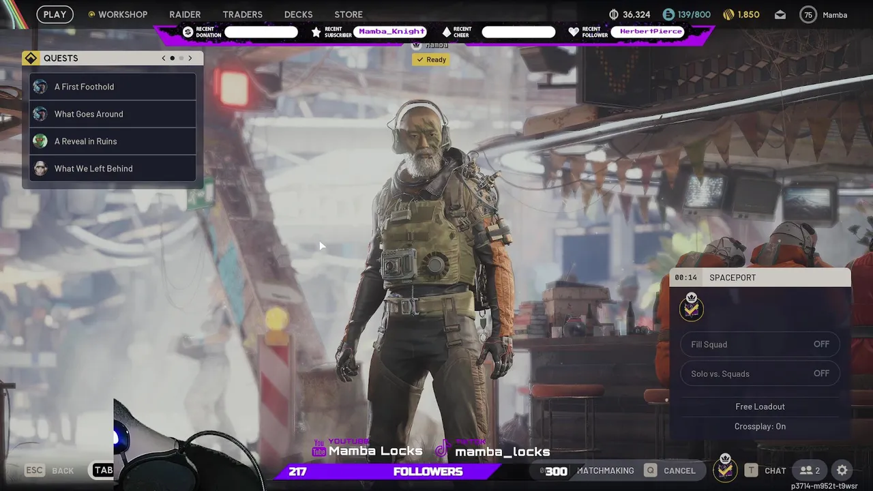The height and width of the screenshot is (491, 873).
Task: Click the recent follower heart icon
Action: (574, 32)
